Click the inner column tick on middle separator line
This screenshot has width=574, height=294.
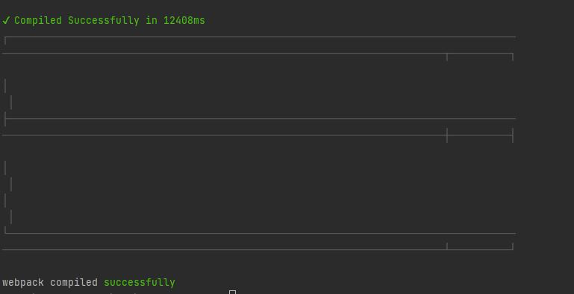tap(447, 135)
